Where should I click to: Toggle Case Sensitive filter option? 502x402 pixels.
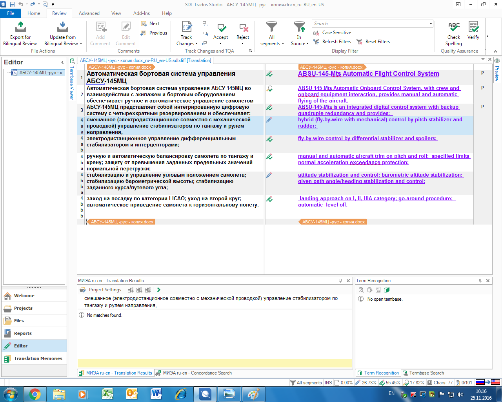click(x=332, y=33)
